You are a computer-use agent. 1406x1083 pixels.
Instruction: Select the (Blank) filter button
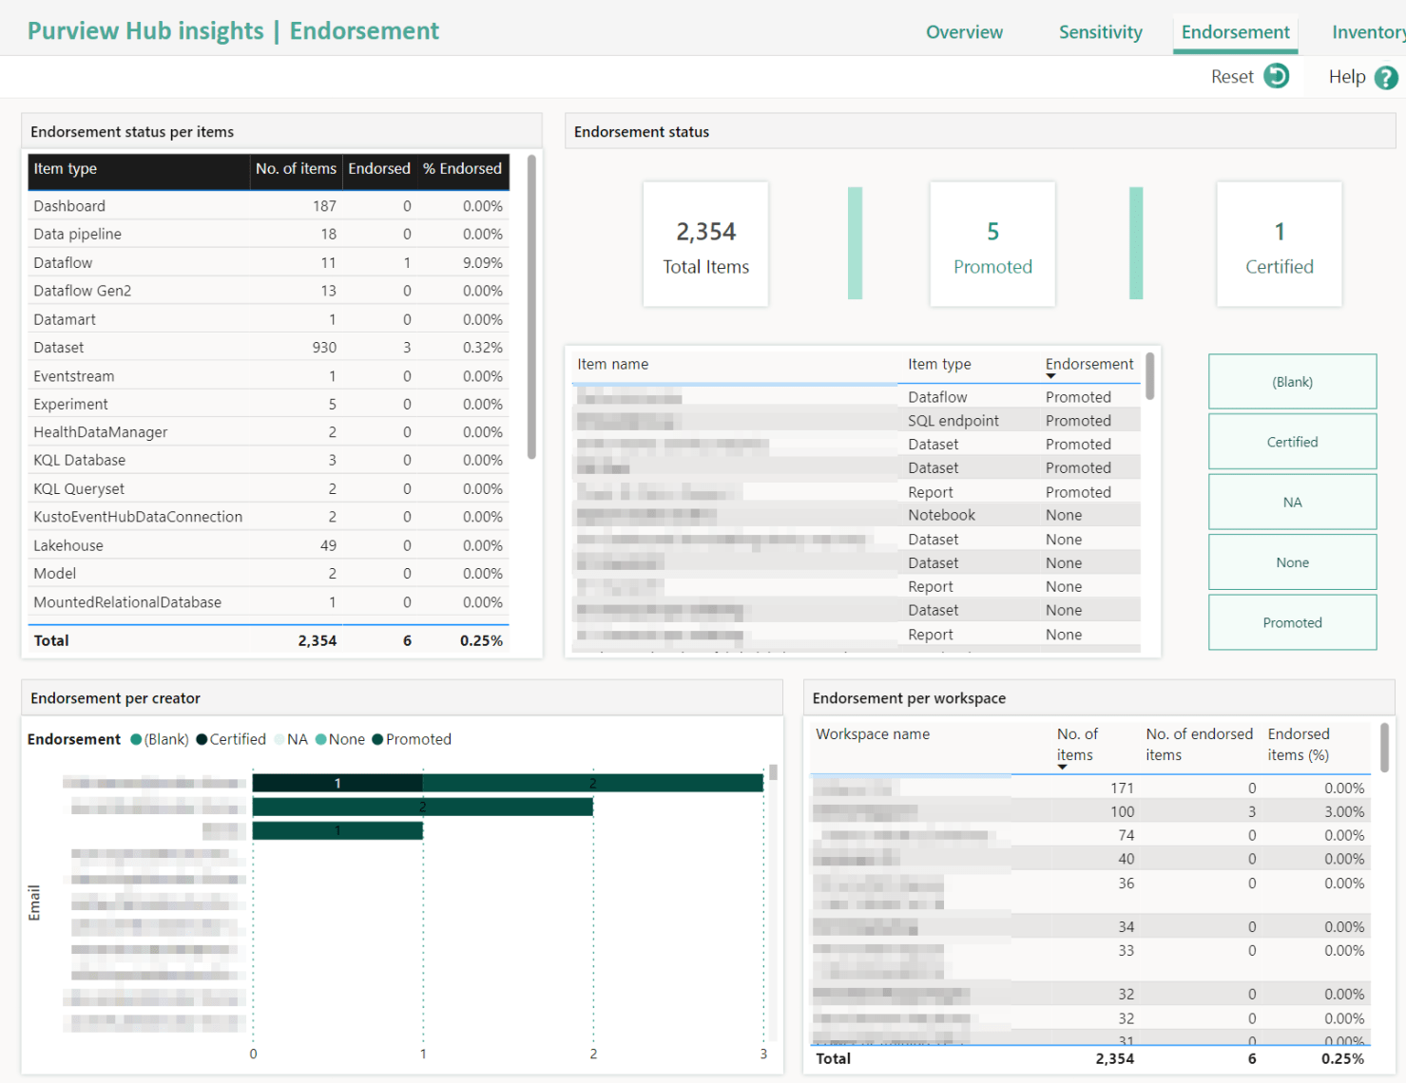pyautogui.click(x=1292, y=381)
